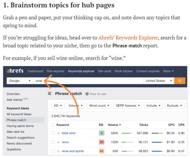Viewport: 190px width, 158px height.
Task: Select the wine and spirits row checkbox
Action: (53, 151)
